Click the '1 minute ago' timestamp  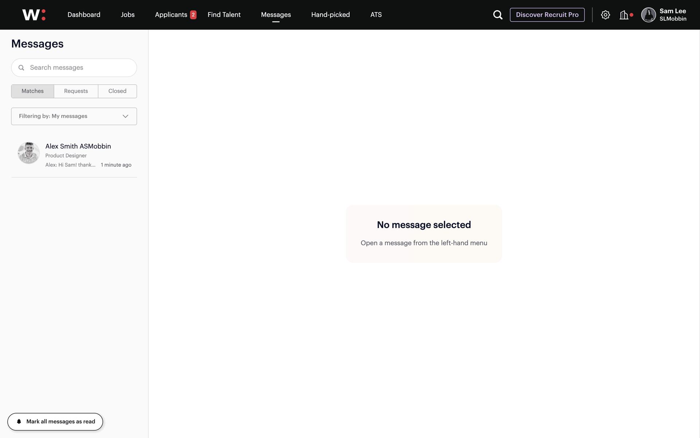[116, 165]
